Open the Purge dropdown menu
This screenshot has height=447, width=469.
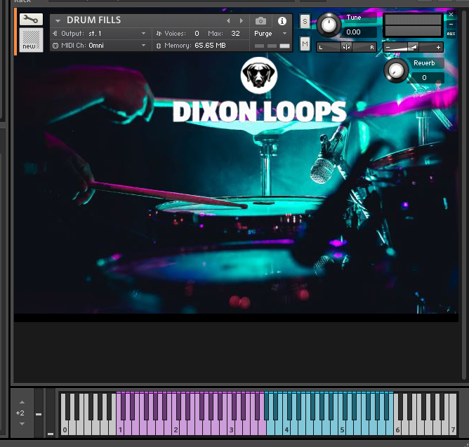pyautogui.click(x=270, y=34)
